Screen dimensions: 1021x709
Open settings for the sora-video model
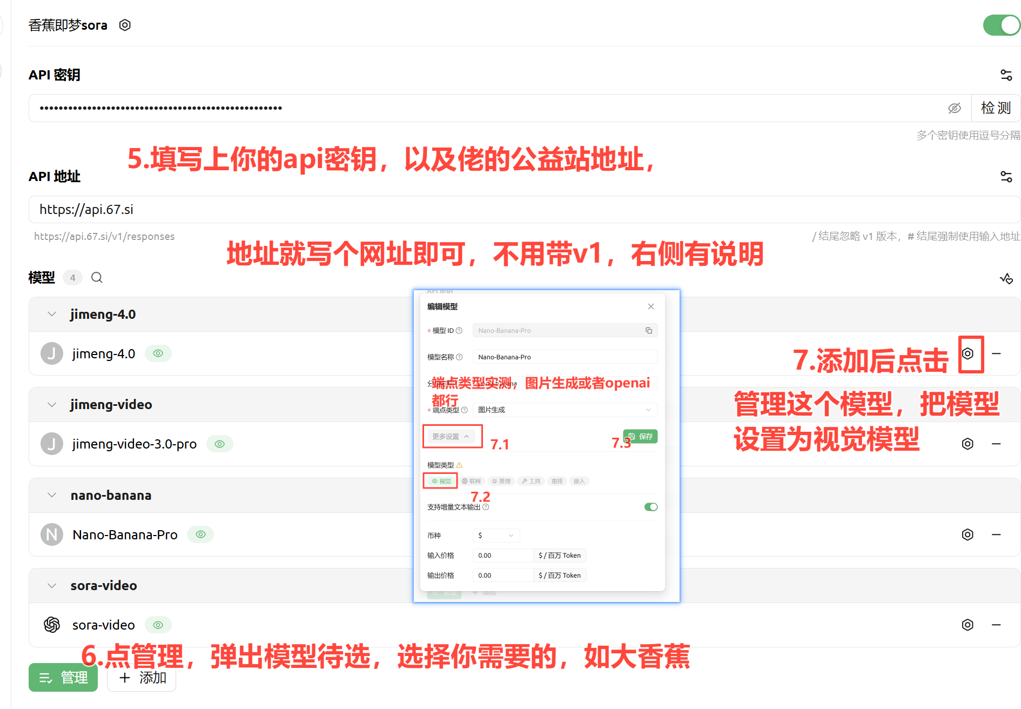(x=968, y=625)
